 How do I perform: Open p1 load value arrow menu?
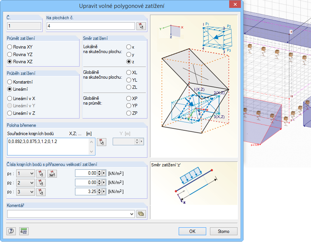104,173
